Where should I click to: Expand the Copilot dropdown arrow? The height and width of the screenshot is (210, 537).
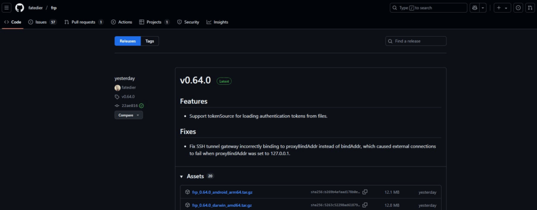[482, 8]
